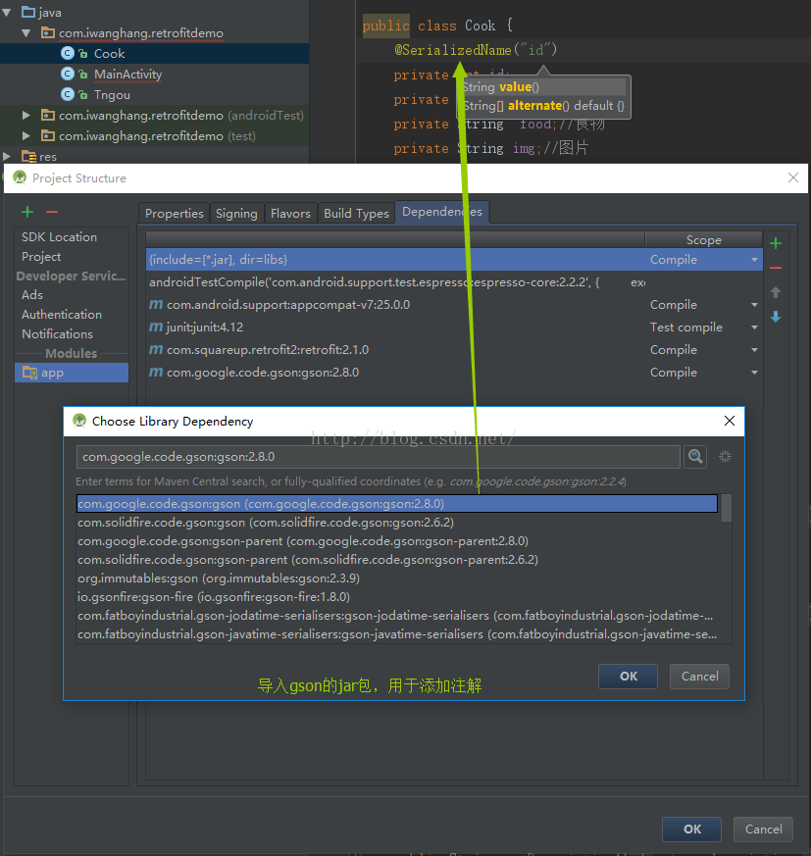Click the library search input field
The height and width of the screenshot is (856, 811).
pos(378,457)
